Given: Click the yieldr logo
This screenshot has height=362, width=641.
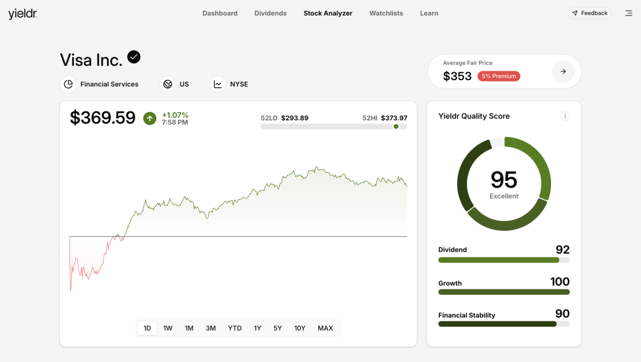Looking at the screenshot, I should point(23,14).
